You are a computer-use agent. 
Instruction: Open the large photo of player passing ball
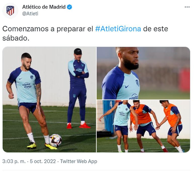[49, 100]
